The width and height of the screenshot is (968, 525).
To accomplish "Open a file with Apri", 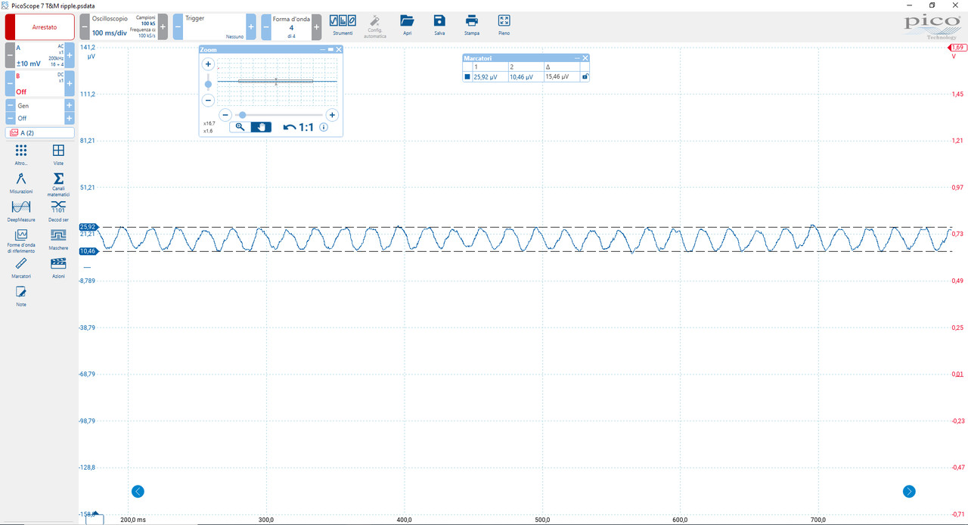I will (408, 24).
